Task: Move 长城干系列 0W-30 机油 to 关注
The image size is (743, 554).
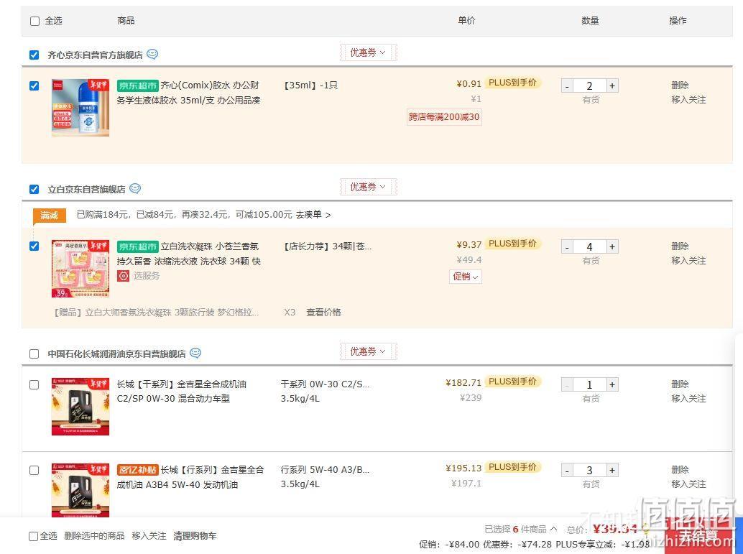Action: click(688, 399)
